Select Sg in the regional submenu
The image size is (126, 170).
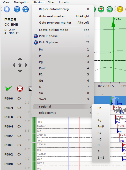click(101, 139)
